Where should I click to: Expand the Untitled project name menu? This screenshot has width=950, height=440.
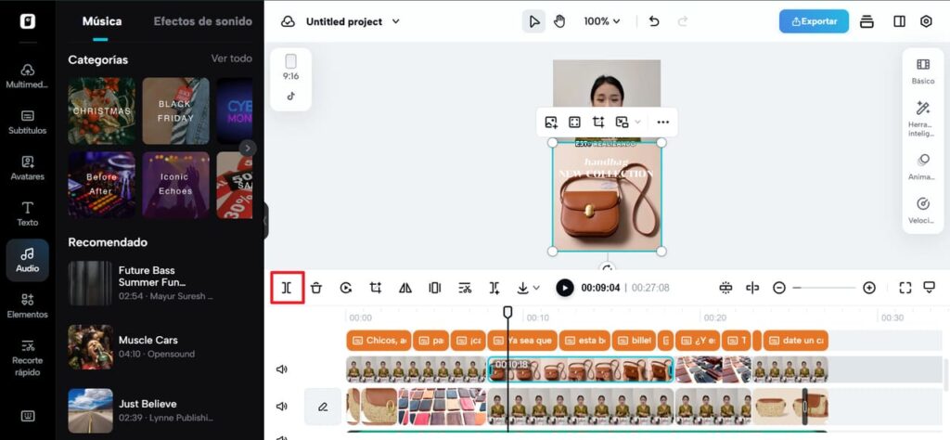pyautogui.click(x=396, y=21)
